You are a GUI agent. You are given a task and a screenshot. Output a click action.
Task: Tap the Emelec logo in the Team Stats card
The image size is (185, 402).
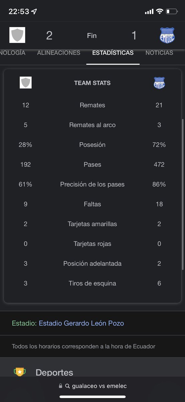[159, 83]
